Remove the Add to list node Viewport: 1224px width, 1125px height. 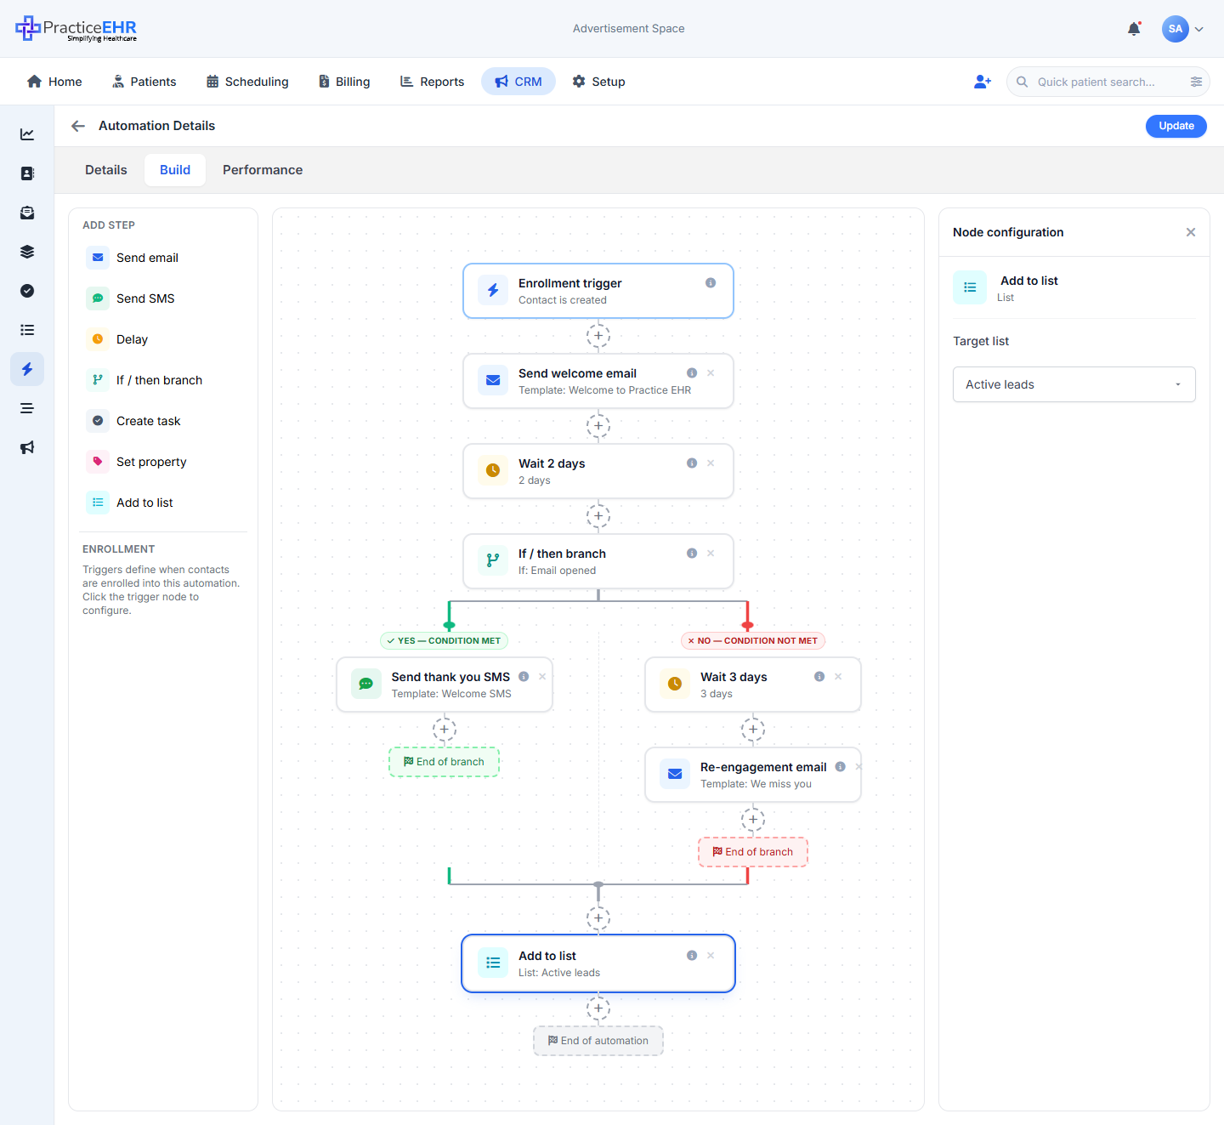(711, 956)
